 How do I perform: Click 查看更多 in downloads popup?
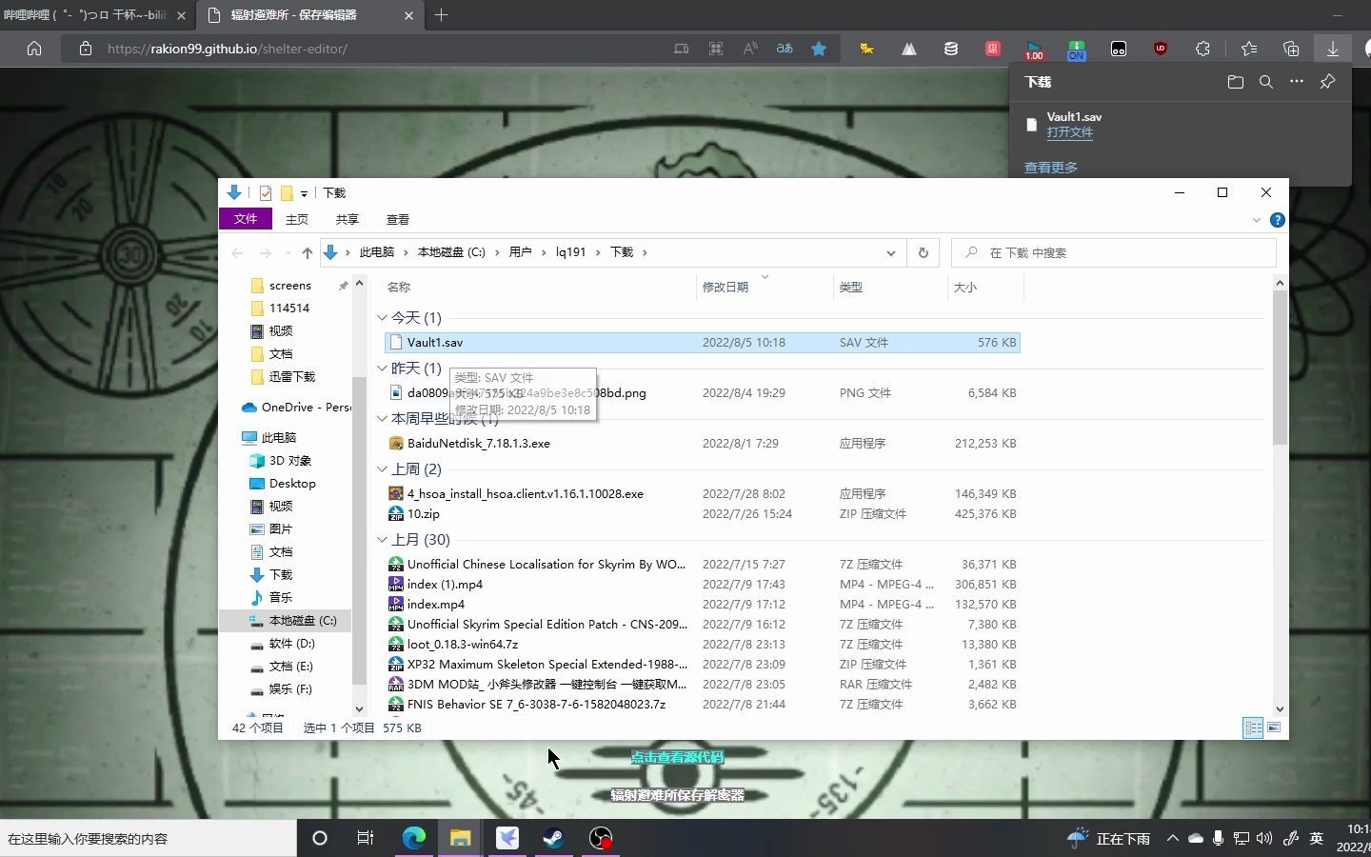(1051, 168)
